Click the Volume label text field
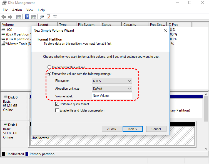The height and width of the screenshot is (164, 209). 112,96
